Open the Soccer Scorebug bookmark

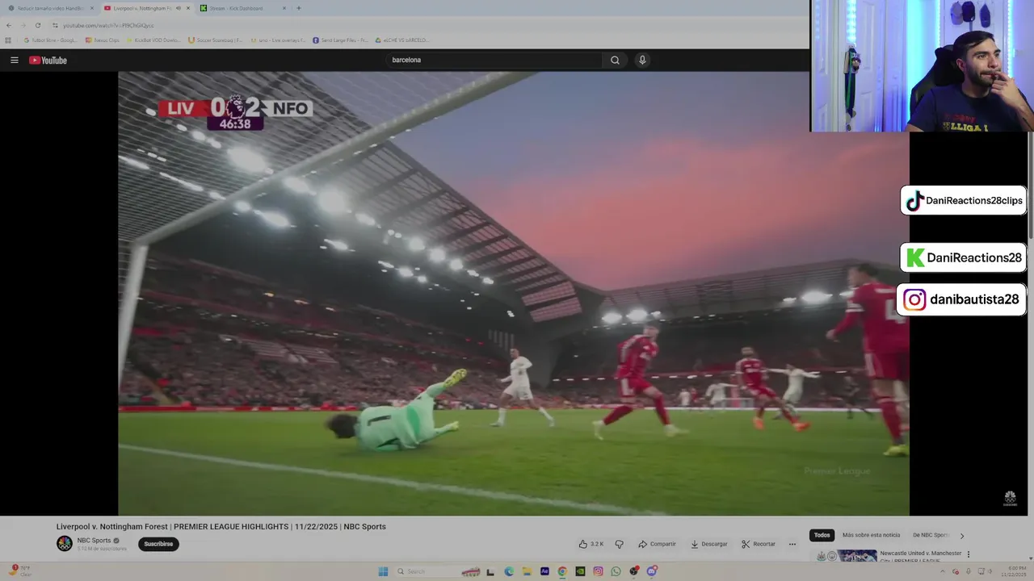pos(215,40)
